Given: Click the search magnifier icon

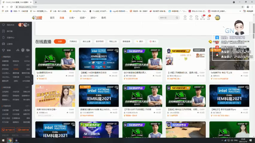Looking at the screenshot, I should [177, 18].
